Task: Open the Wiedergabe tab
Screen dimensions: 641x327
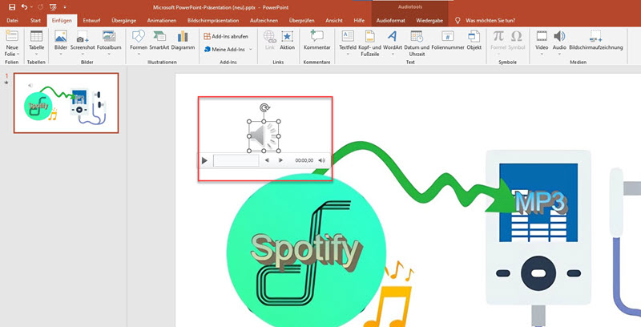Action: coord(429,21)
